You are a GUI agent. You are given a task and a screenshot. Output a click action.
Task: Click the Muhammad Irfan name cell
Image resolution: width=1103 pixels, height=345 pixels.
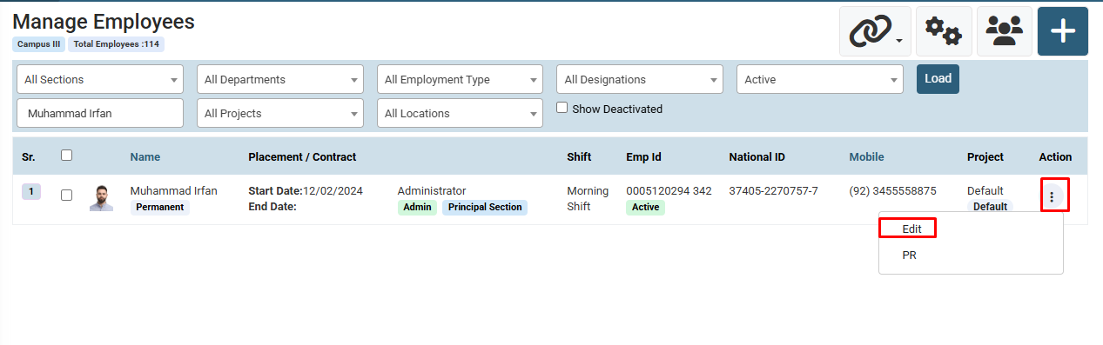coord(174,190)
